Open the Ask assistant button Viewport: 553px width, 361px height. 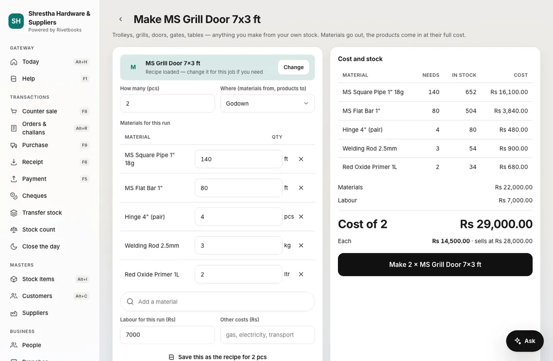tap(524, 341)
